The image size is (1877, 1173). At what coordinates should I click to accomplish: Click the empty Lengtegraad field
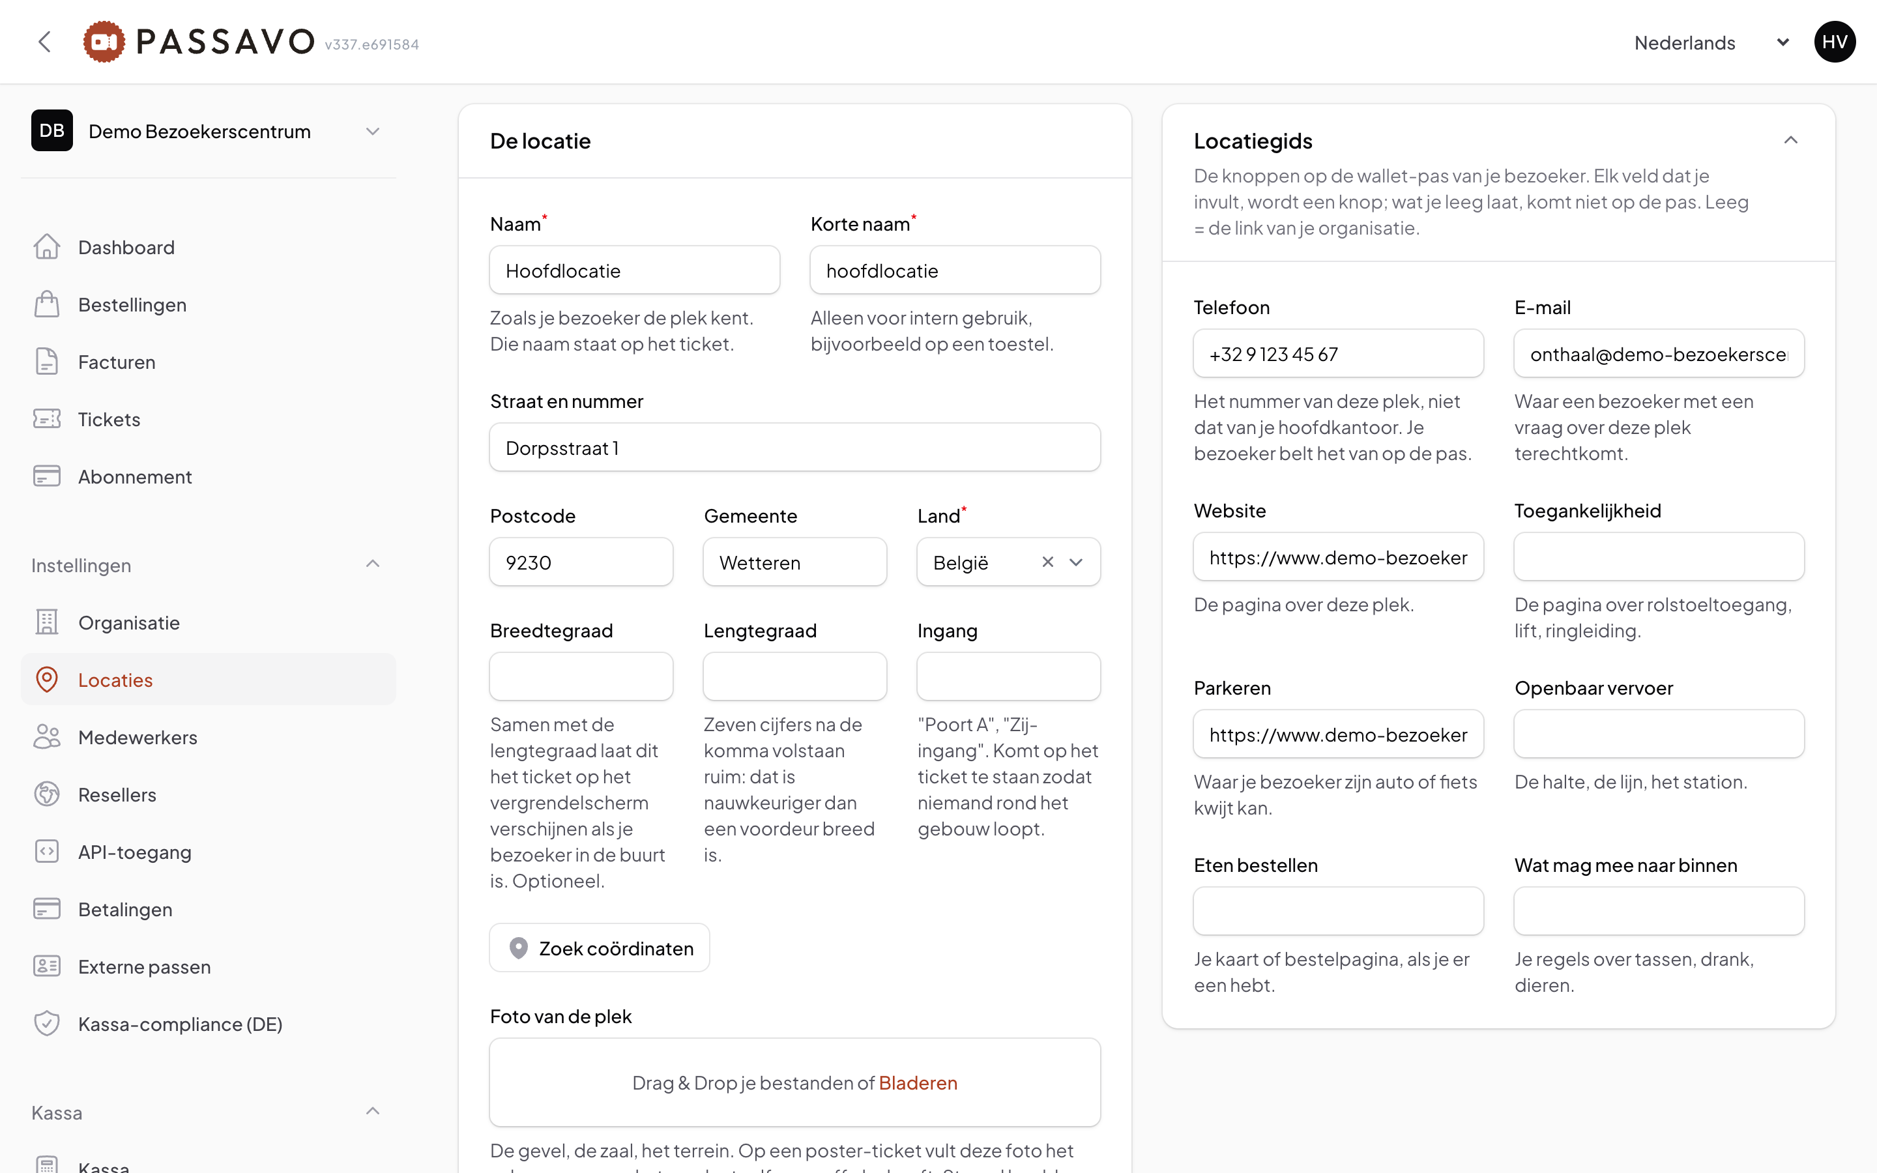[x=795, y=676]
